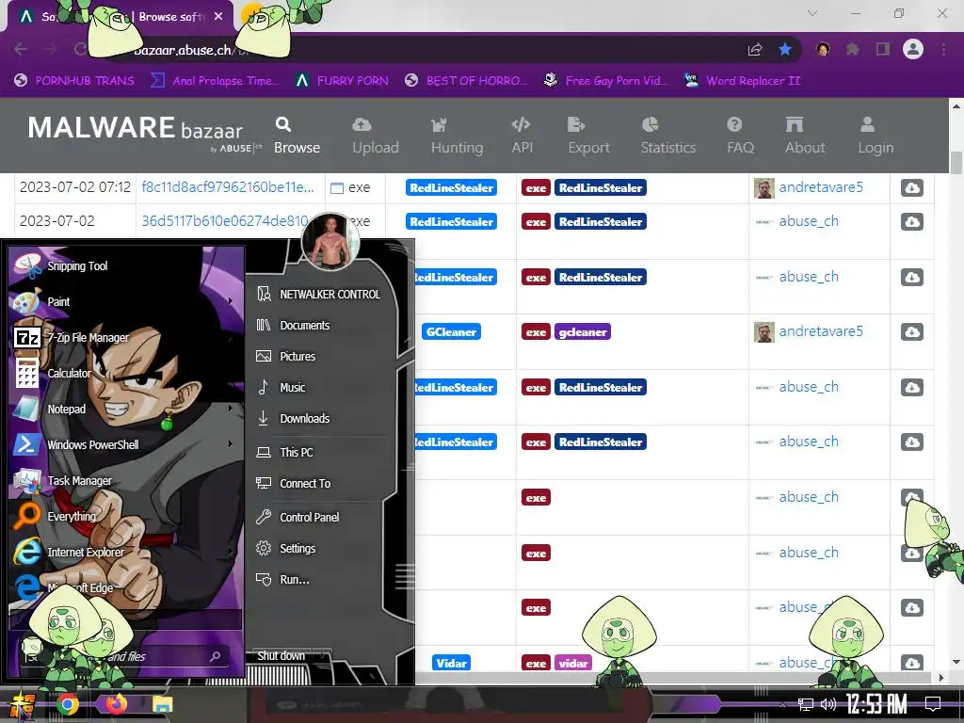Viewport: 964px width, 723px height.
Task: Open andretavare5 profile in first row
Action: (820, 187)
